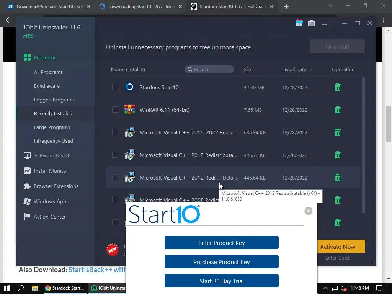Screen dimensions: 392x294
Task: Click the red NEW badge icon
Action: pos(112,250)
